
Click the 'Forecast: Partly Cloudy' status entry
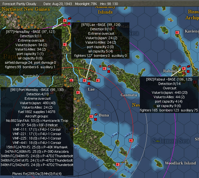[19, 4]
